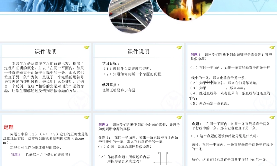This screenshot has height=166, width=277.
Task: Click the line （1）理解什么是定理和证明
Action: tap(127, 69)
